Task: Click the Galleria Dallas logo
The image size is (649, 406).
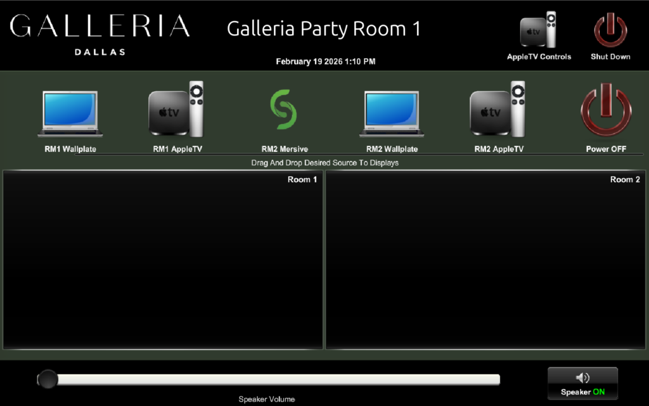Action: [100, 34]
